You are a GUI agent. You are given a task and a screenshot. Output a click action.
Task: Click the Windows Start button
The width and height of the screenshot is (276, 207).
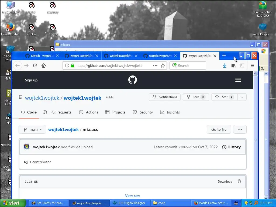coord(13,203)
